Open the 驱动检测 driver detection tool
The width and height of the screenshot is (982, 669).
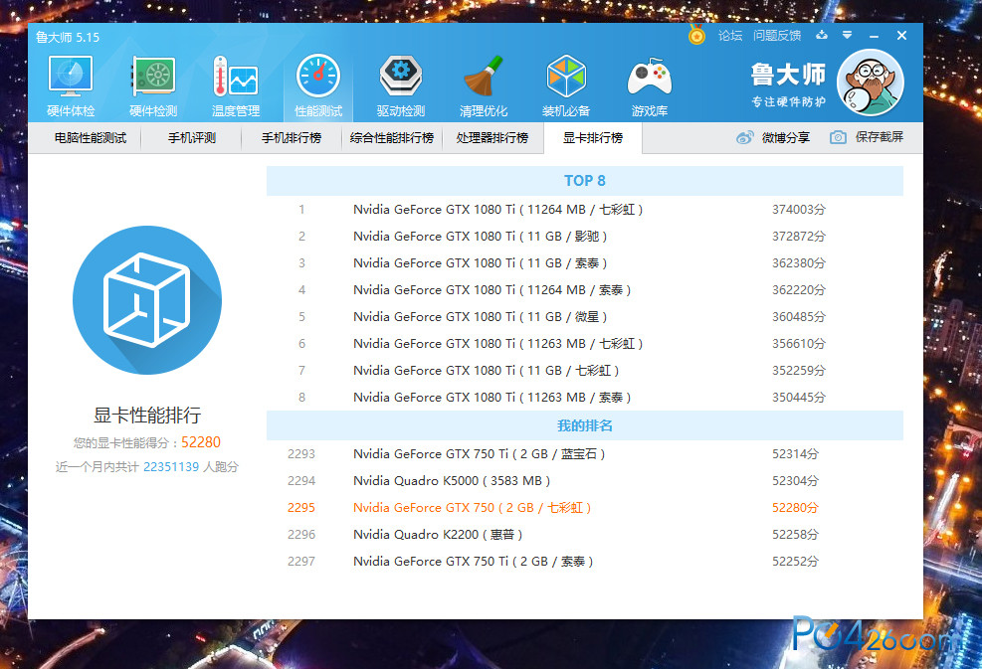[x=401, y=86]
